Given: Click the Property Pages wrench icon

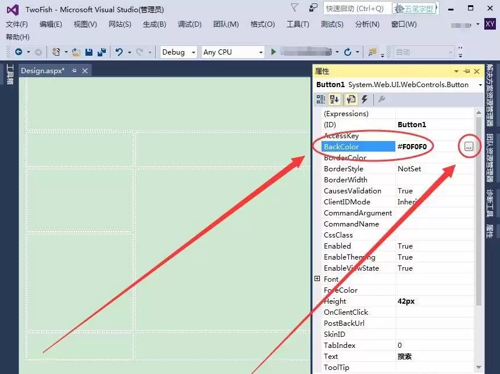Looking at the screenshot, I should coord(381,99).
